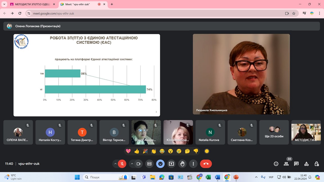The image size is (324, 182).
Task: Open the Chrome tab search dropdown
Action: (x=4, y=4)
